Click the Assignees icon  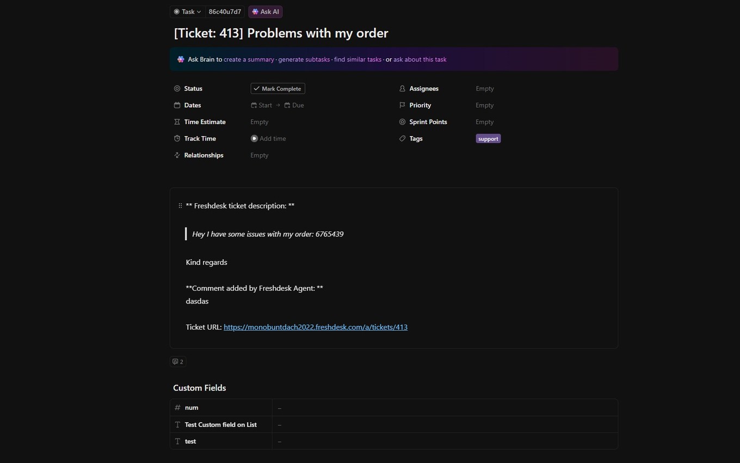pyautogui.click(x=403, y=88)
